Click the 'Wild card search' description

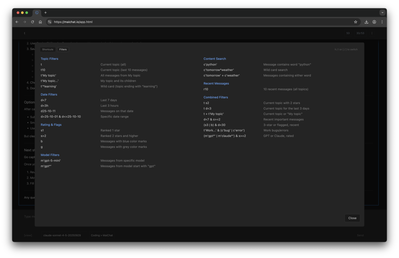(275, 70)
